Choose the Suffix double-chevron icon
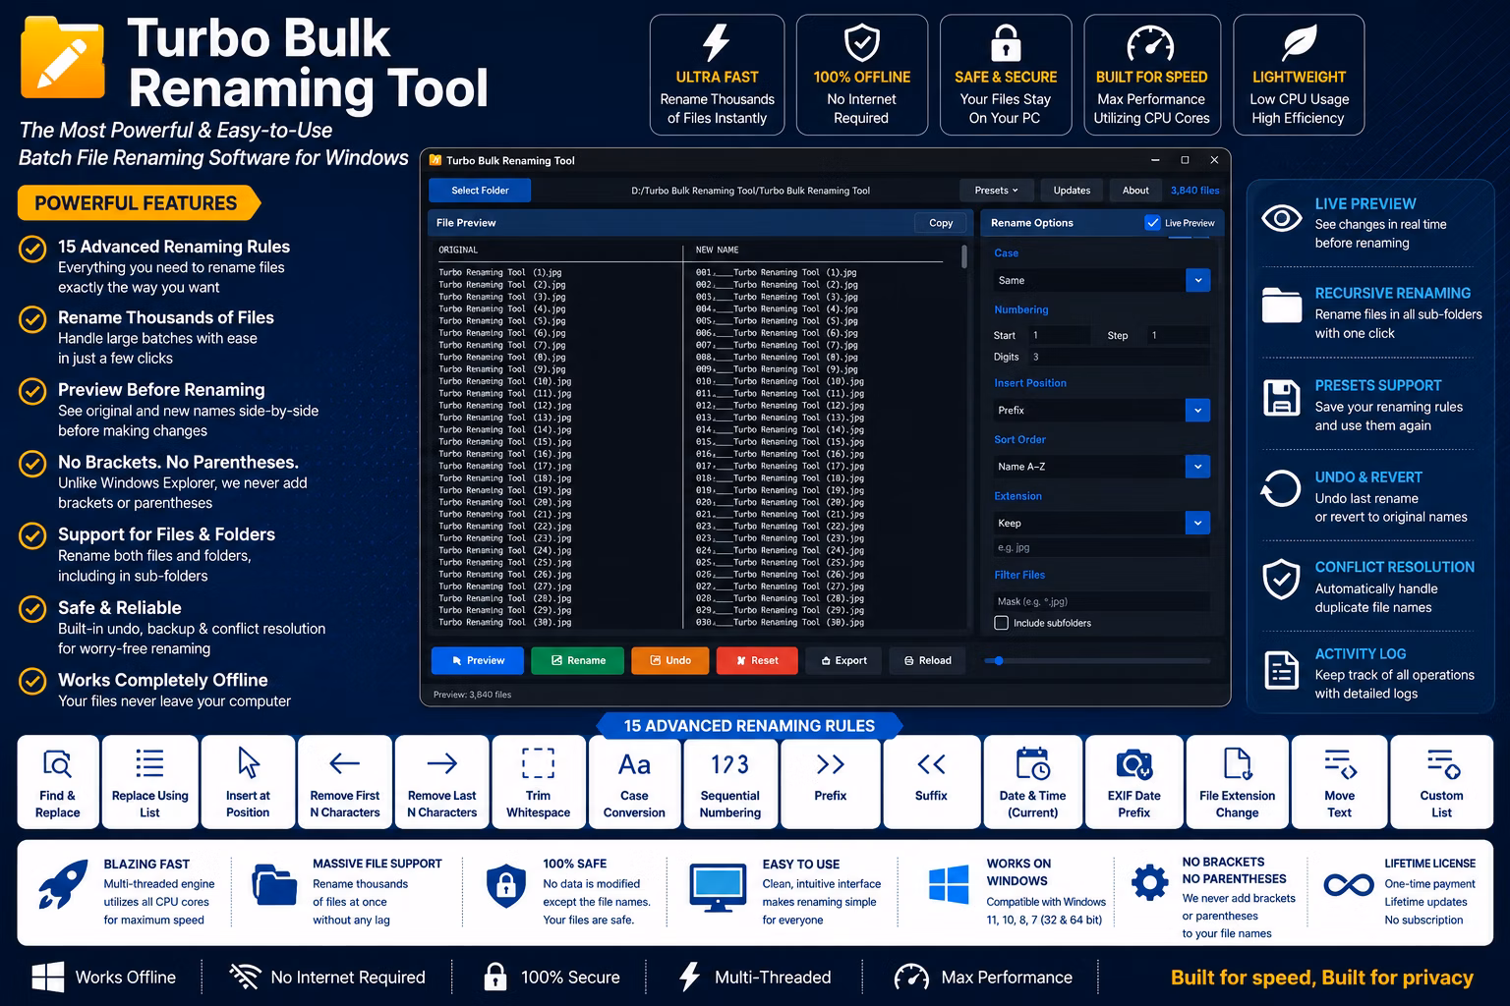The image size is (1510, 1006). click(931, 764)
